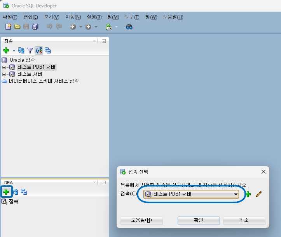This screenshot has height=237, width=281.
Task: Apply filter in 접속 panel
Action: 30,51
